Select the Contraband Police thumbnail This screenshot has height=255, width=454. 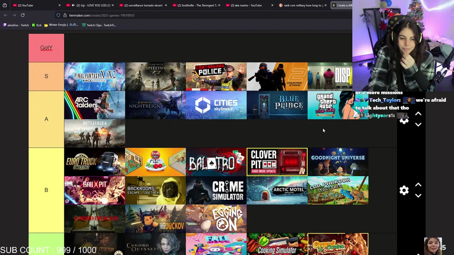click(x=216, y=76)
